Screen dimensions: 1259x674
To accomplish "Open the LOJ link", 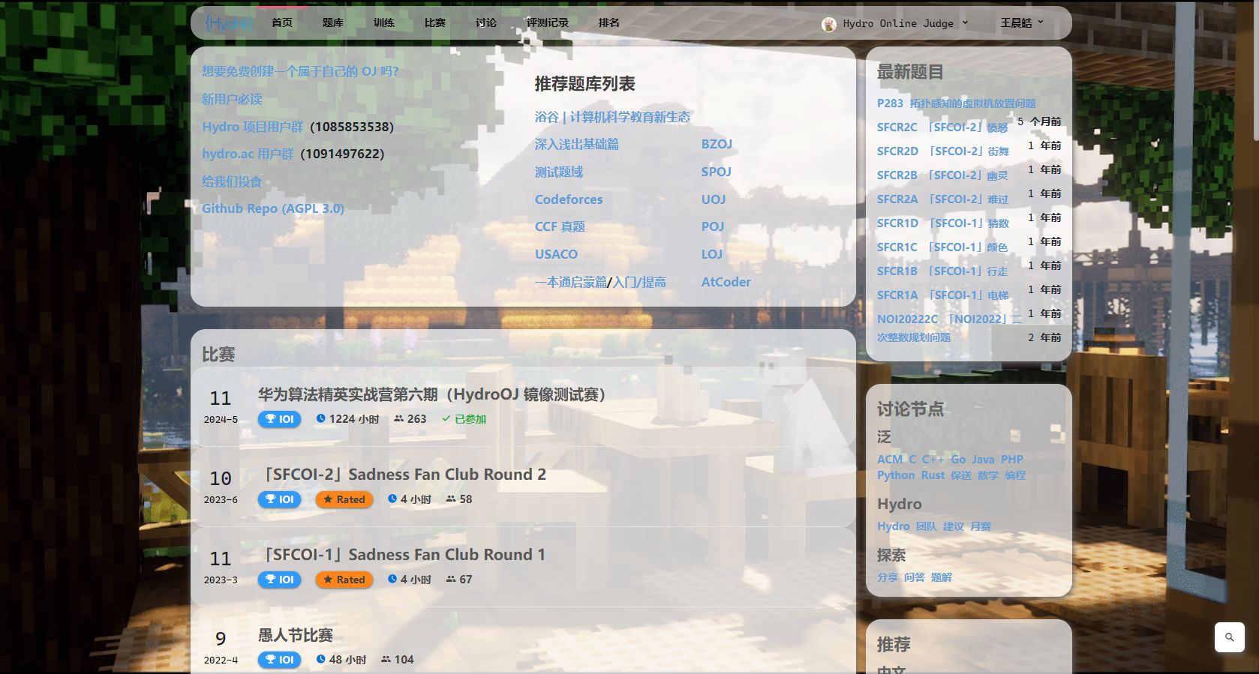I will pyautogui.click(x=712, y=254).
